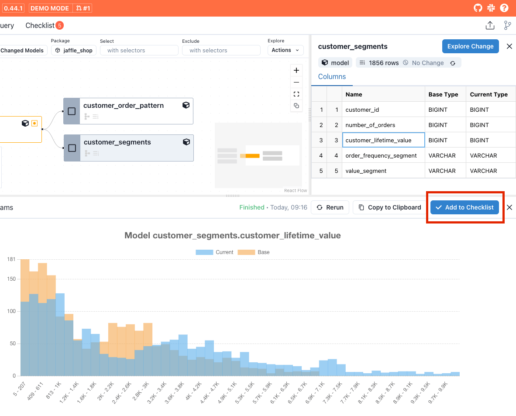Open the GitHub icon link

point(478,8)
